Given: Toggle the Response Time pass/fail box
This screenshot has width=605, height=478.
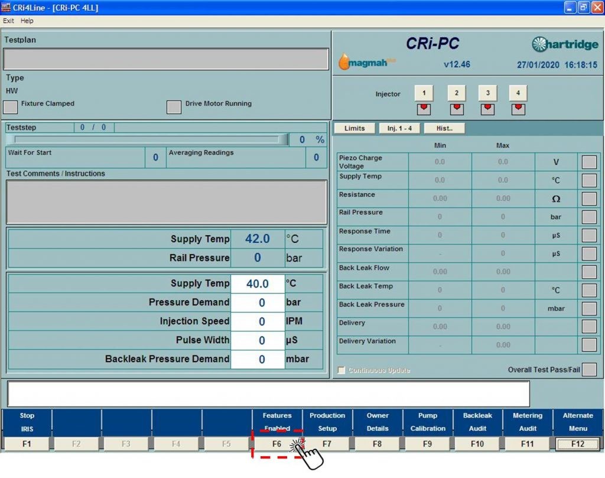Looking at the screenshot, I should click(589, 235).
